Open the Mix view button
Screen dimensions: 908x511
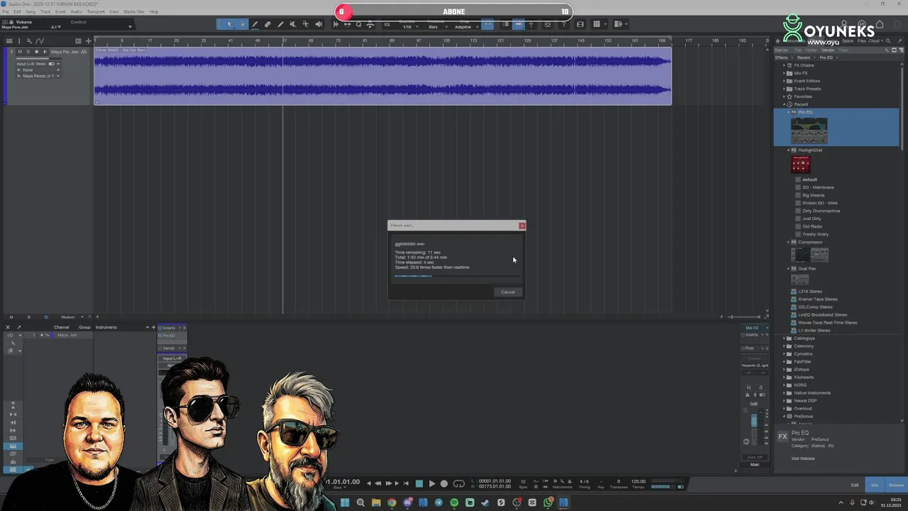click(875, 485)
